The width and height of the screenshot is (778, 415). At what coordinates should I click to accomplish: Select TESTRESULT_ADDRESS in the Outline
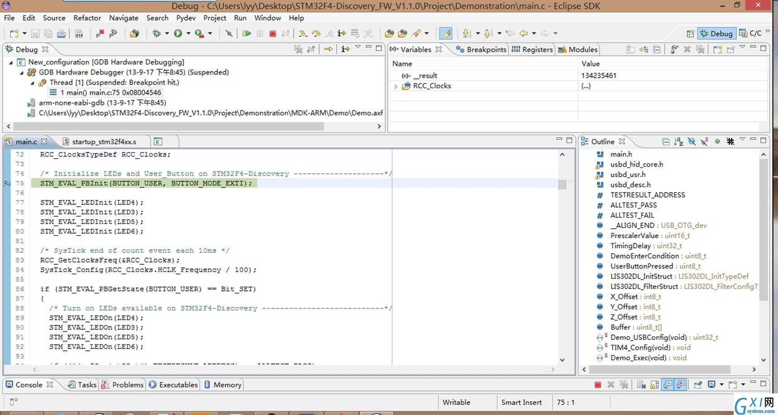tap(647, 195)
